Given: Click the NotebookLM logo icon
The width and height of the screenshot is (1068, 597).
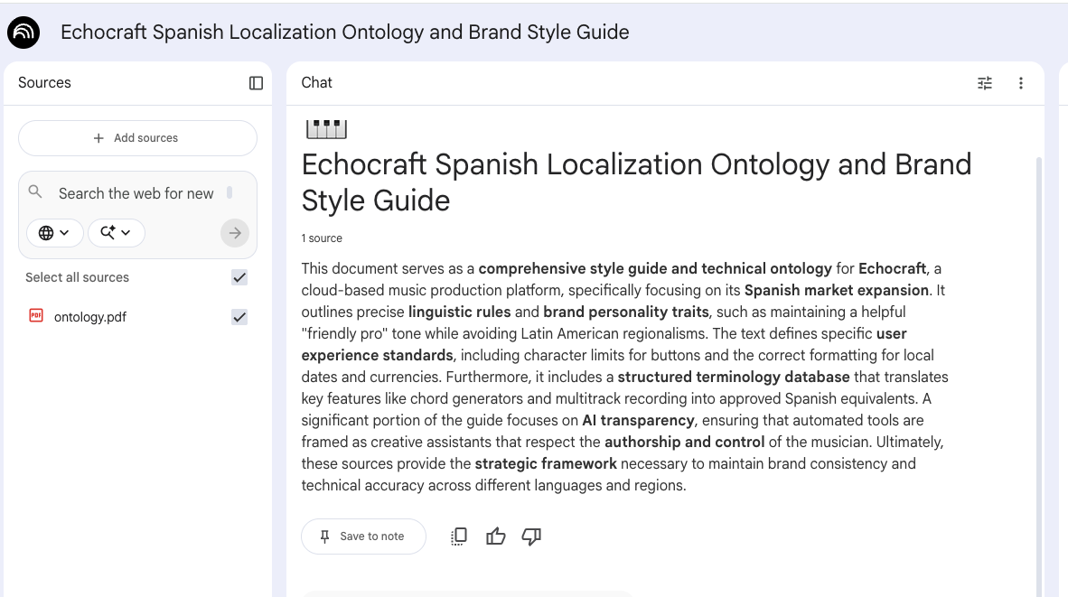Looking at the screenshot, I should 23,32.
